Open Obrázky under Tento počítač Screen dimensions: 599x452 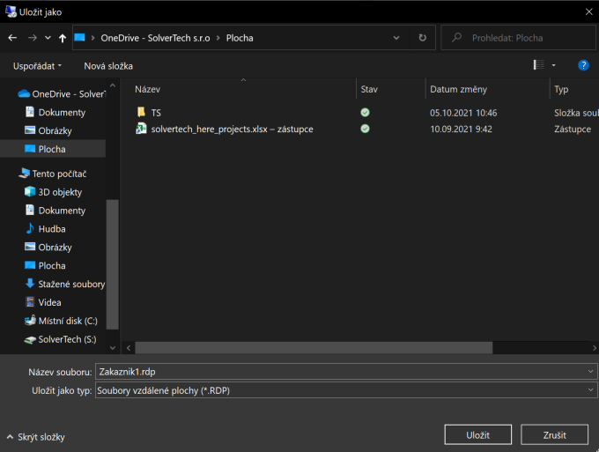(55, 248)
